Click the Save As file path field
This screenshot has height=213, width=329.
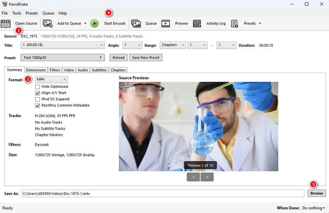click(x=162, y=193)
